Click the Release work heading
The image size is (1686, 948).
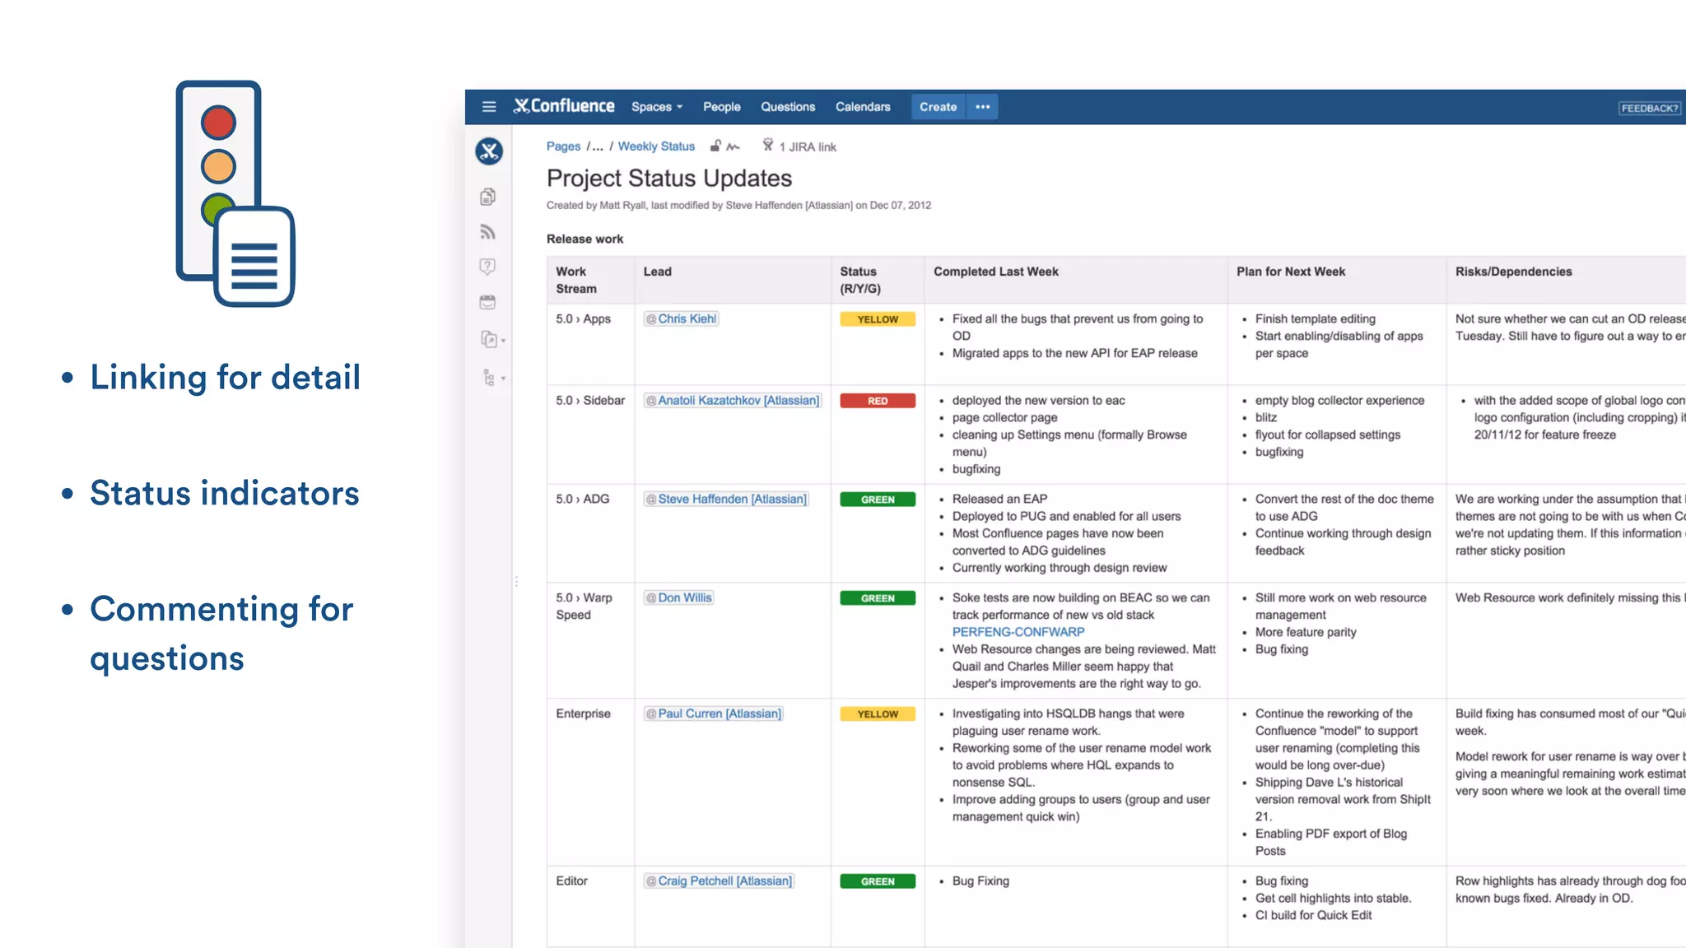coord(585,239)
